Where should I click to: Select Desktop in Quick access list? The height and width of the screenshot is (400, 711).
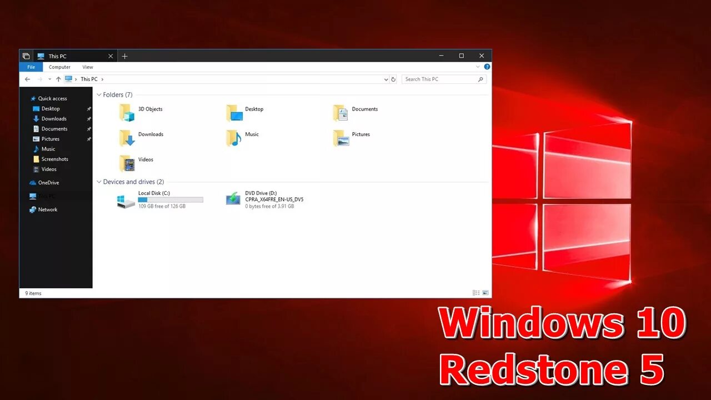51,109
